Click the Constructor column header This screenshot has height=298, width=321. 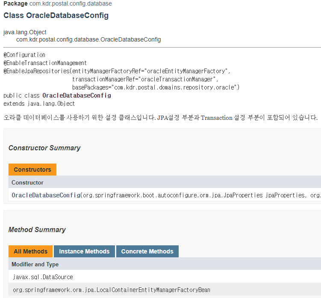pos(27,182)
